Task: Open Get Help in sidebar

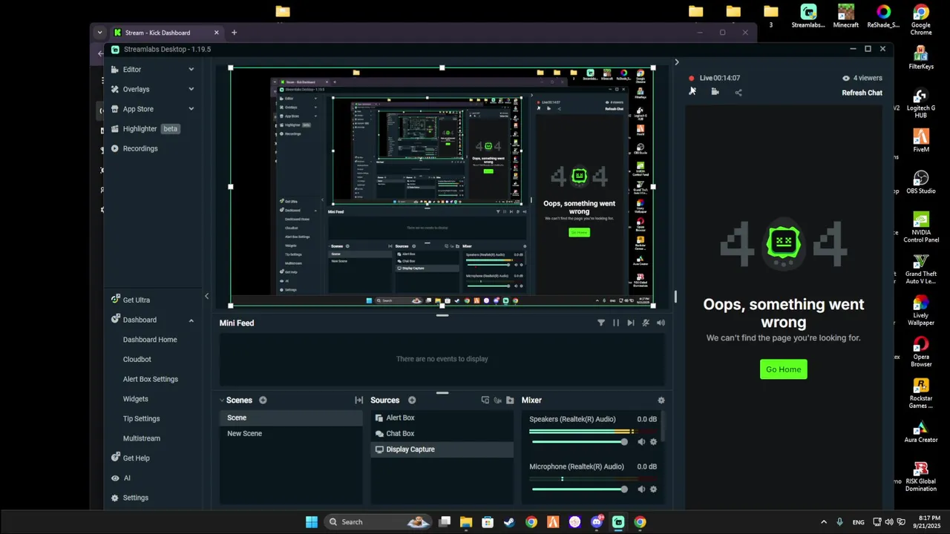Action: point(136,458)
